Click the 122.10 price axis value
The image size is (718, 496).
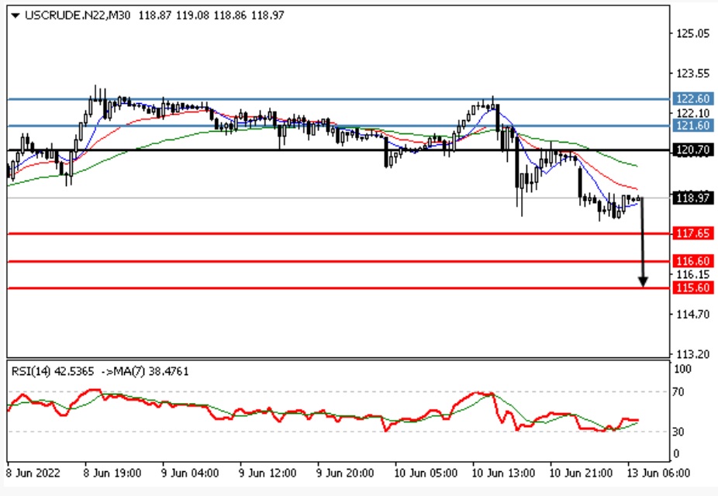click(x=692, y=113)
